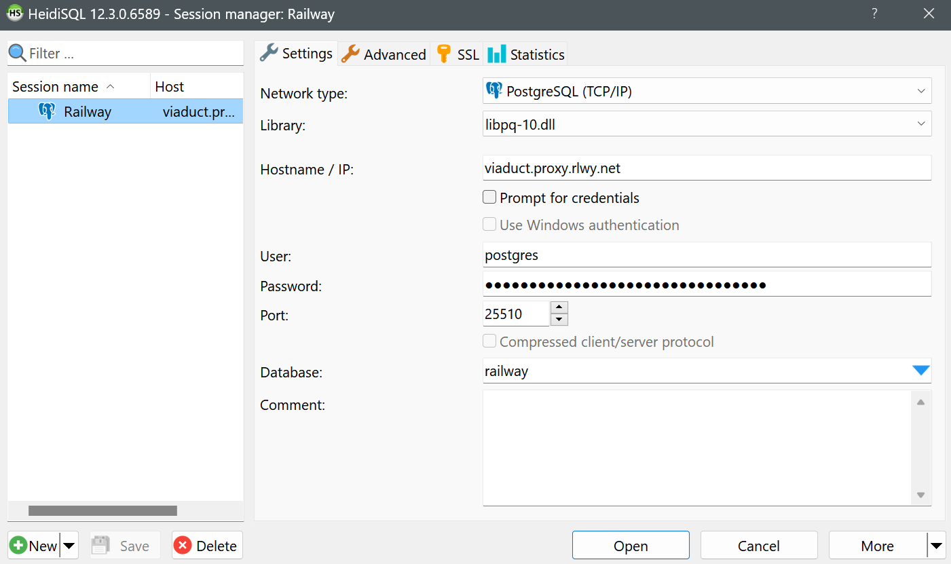Viewport: 951px width, 564px height.
Task: Click the Open button
Action: (x=631, y=546)
